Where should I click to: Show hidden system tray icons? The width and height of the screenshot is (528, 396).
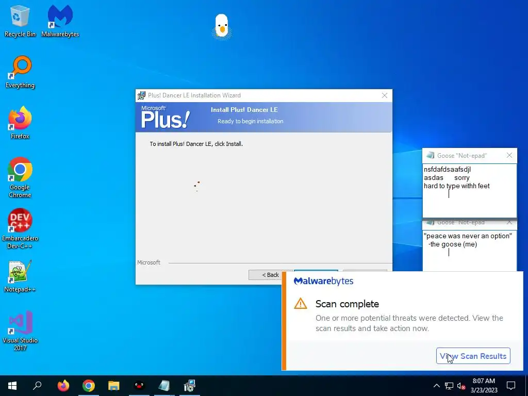coord(436,386)
